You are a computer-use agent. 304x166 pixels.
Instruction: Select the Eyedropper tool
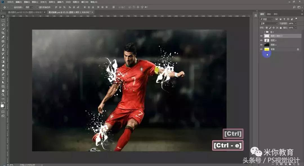click(x=3, y=37)
